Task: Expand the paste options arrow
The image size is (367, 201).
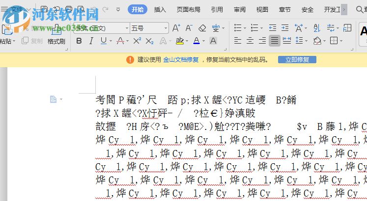Action: (14, 41)
